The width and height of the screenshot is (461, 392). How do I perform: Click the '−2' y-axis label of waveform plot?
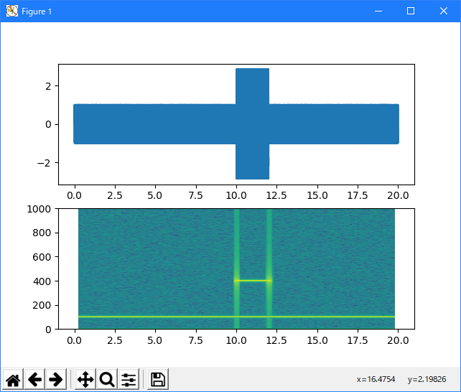(x=44, y=163)
